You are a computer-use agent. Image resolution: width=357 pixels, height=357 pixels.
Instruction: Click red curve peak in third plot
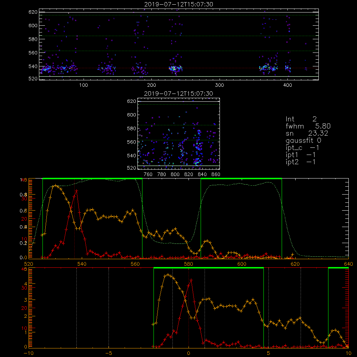pos(77,191)
